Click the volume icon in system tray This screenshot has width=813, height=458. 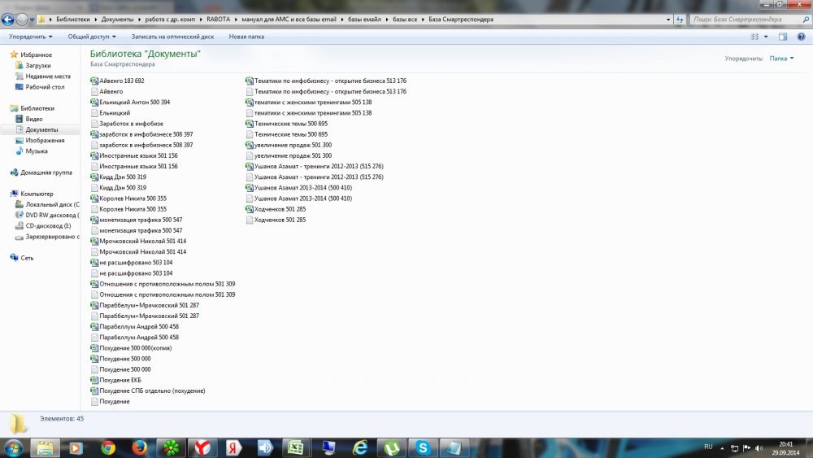[759, 448]
